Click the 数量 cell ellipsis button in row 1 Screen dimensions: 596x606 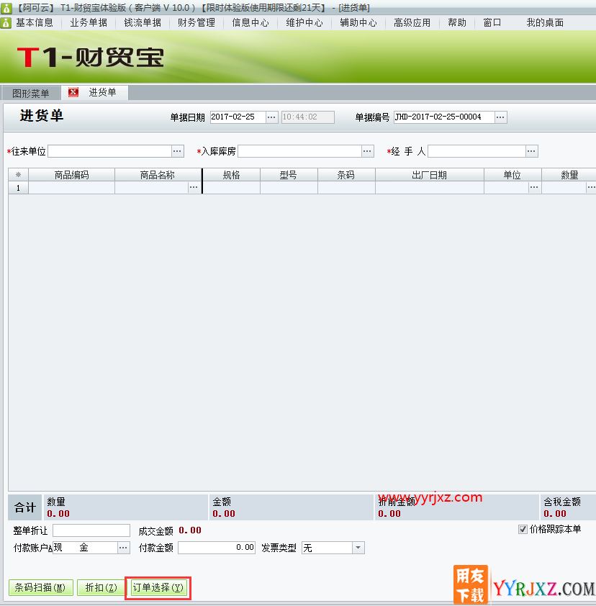[591, 187]
